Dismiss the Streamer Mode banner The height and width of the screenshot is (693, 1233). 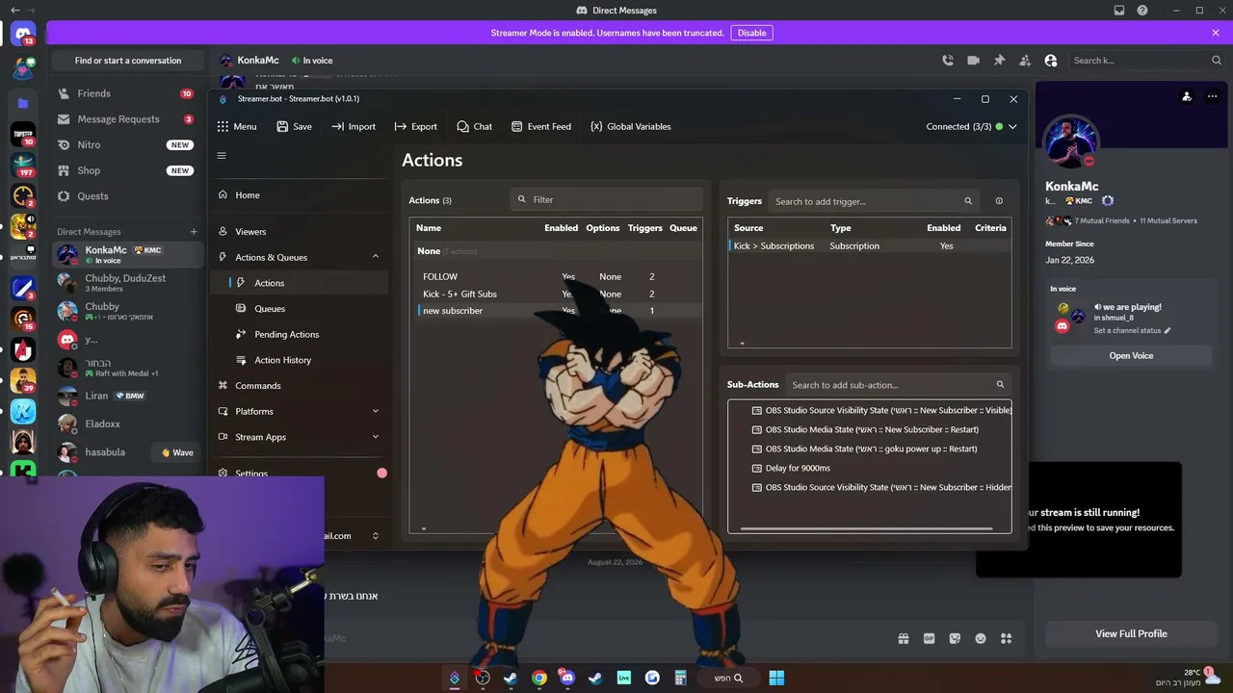[x=1216, y=33]
